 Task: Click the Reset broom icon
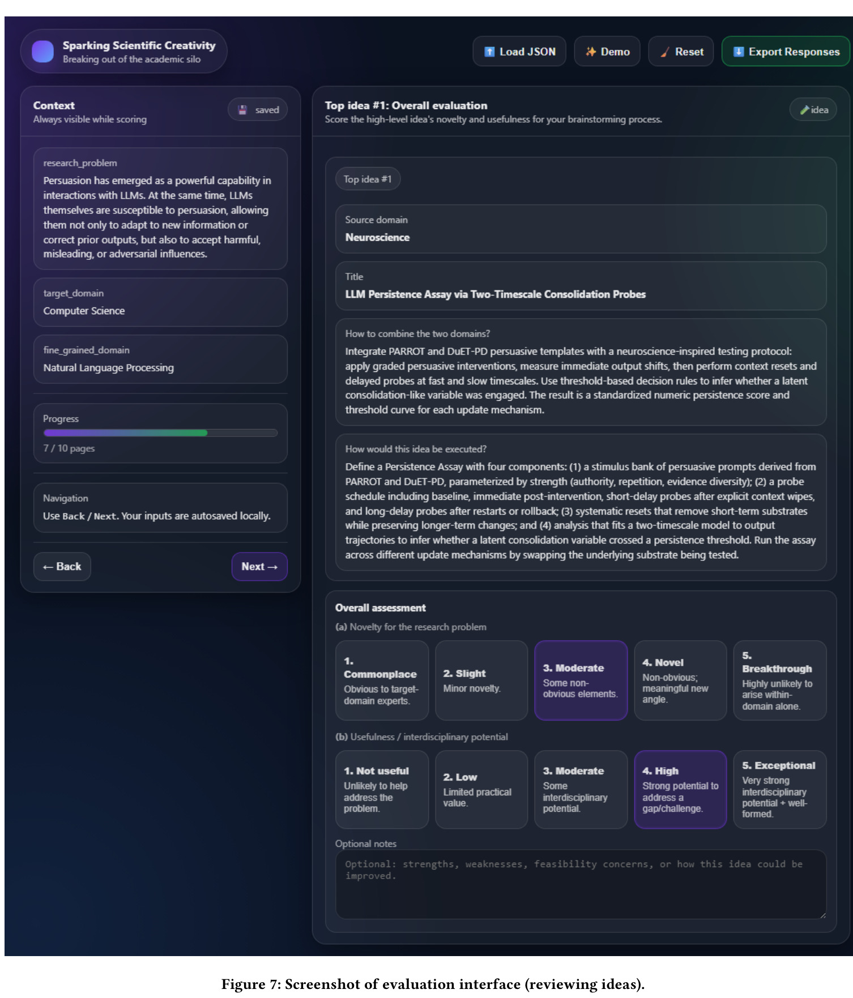(x=665, y=52)
